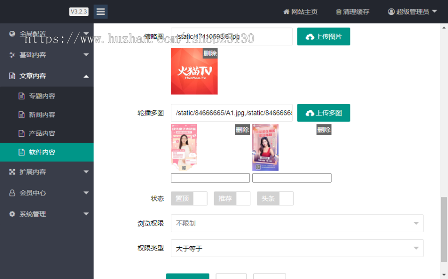Toggle the 置顶 status switch

coord(189,198)
